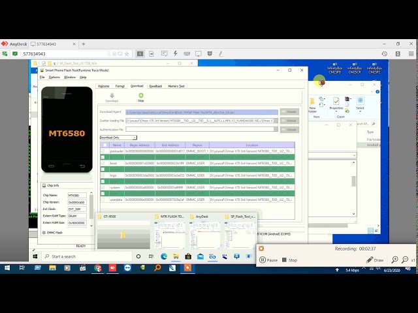Click TeamViewer icon on local taskbar
This screenshot has height=313, width=418.
click(127, 268)
